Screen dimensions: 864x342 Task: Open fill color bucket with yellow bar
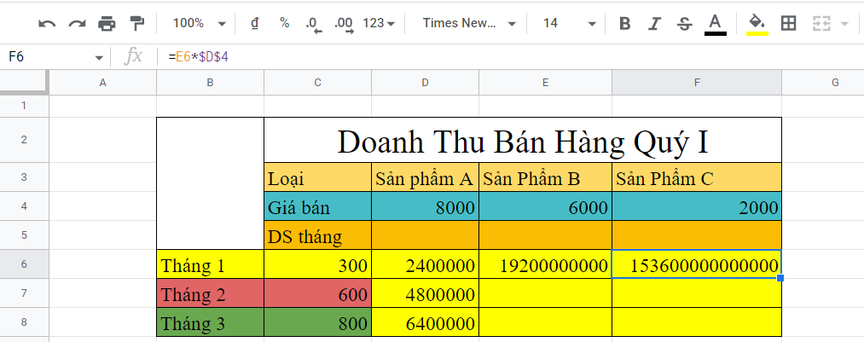[757, 24]
